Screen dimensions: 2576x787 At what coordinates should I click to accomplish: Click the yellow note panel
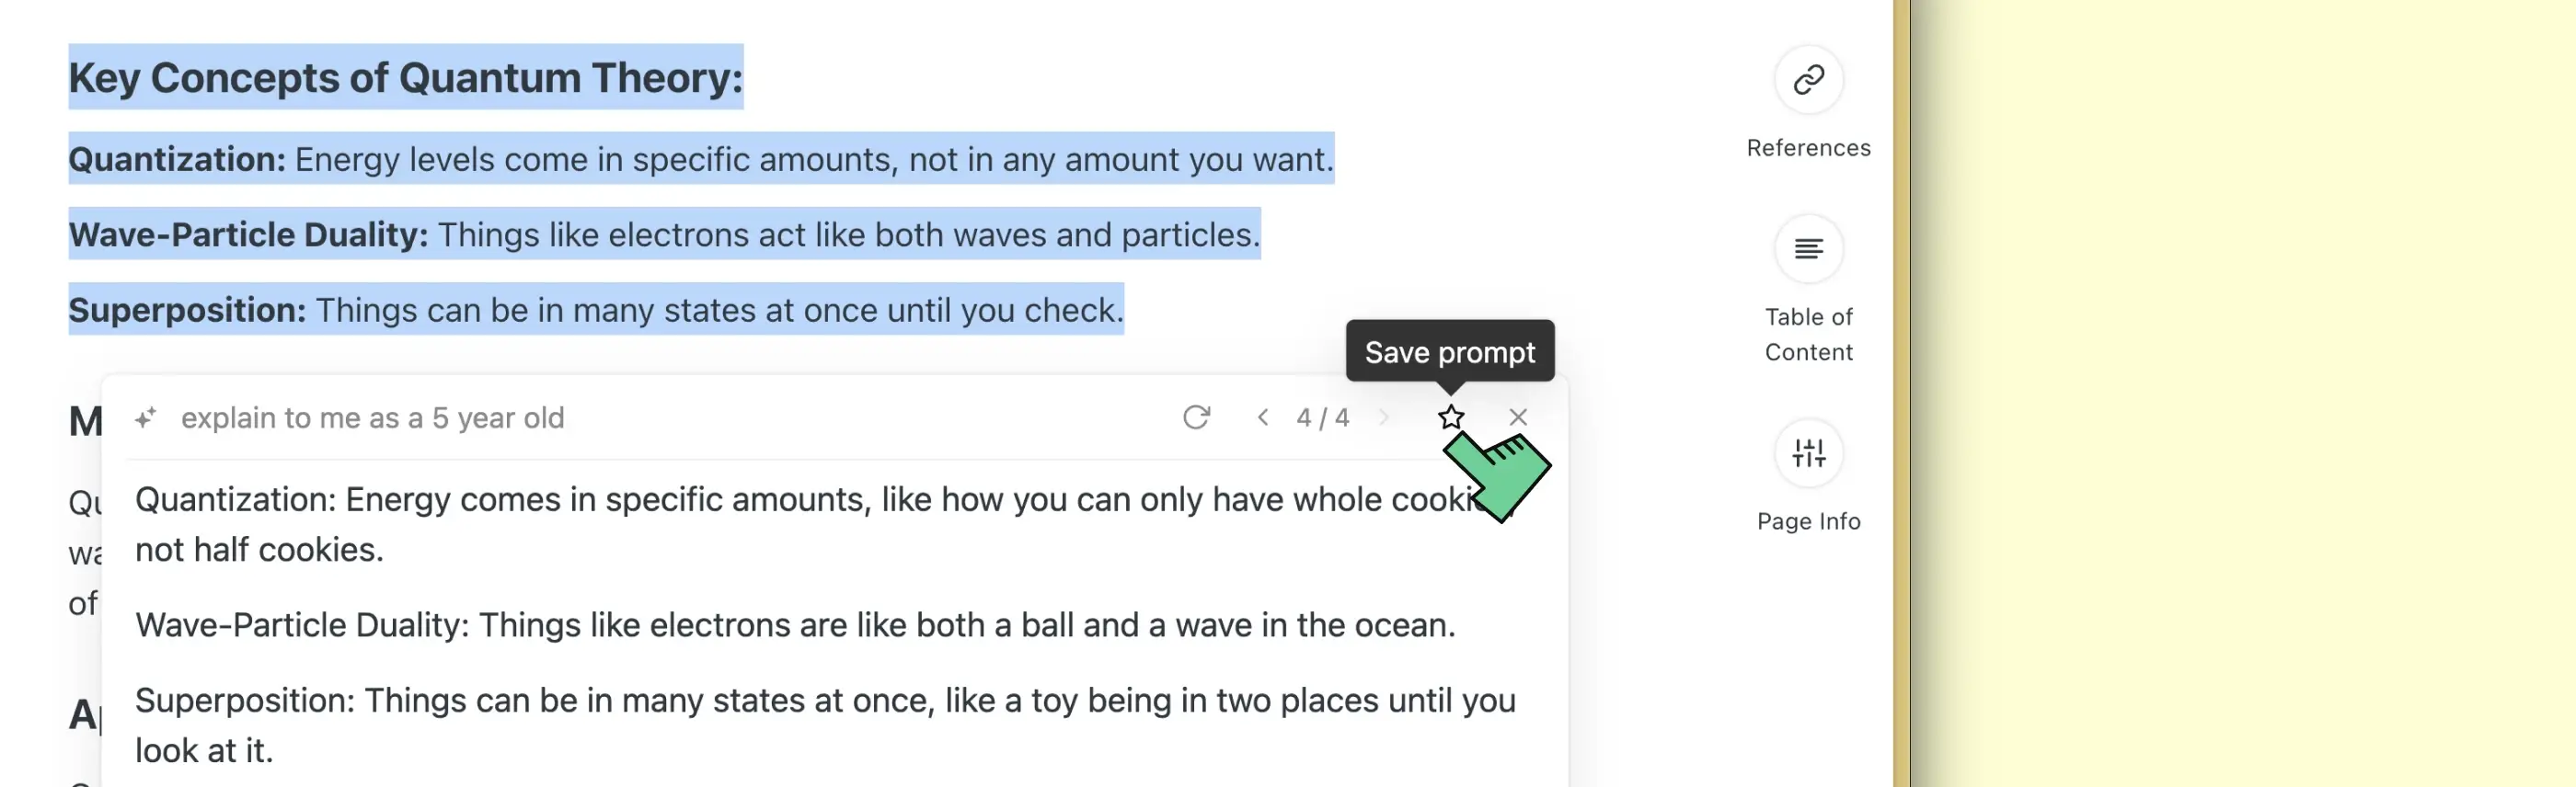2240,393
